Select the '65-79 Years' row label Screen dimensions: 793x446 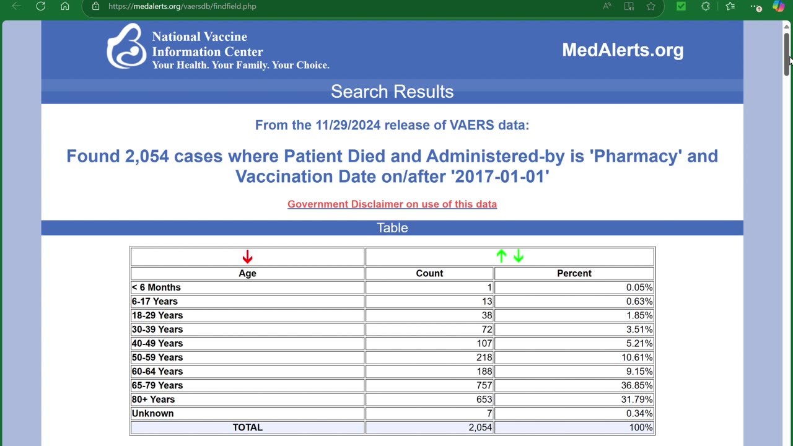coord(157,385)
